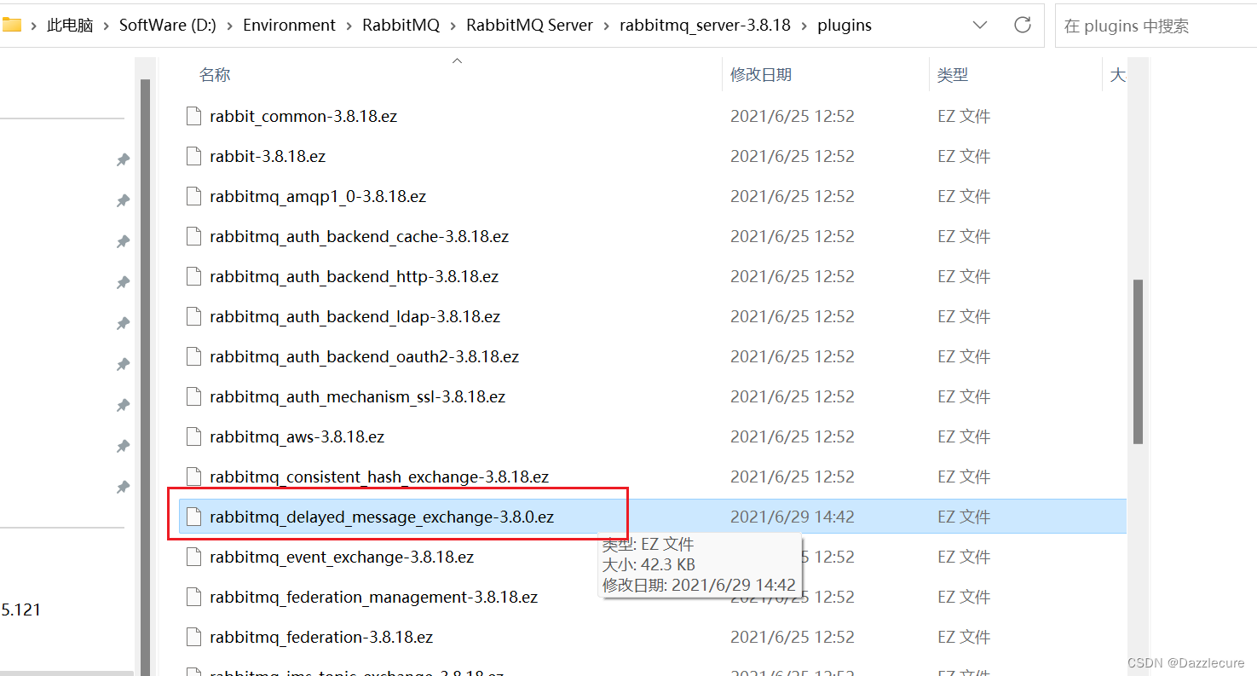Click the file icon of rabbit-3.8.18.ez
The height and width of the screenshot is (676, 1257).
click(x=194, y=156)
